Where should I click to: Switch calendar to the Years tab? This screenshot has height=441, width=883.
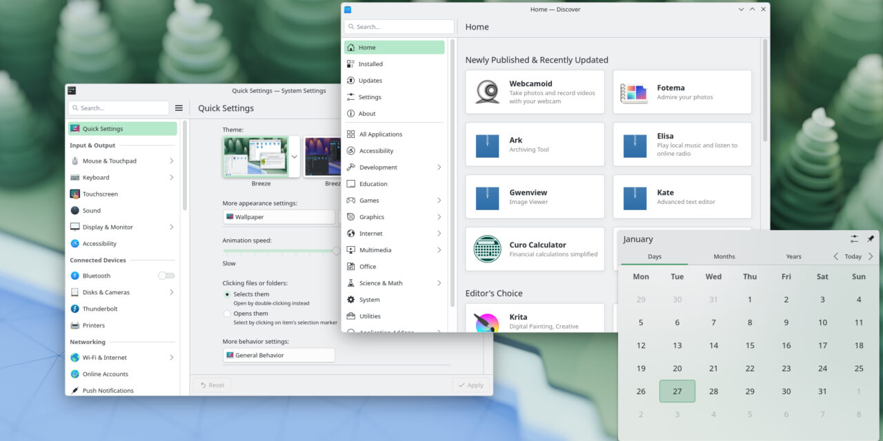click(x=793, y=256)
